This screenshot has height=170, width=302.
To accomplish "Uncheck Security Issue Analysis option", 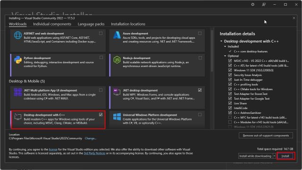I will (x=230, y=75).
